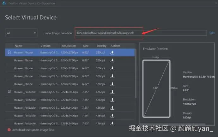Screen dimensions: 218x137
Task: Click bookmark icon beside first Huawei_Foldable
Action: pyautogui.click(x=9, y=92)
